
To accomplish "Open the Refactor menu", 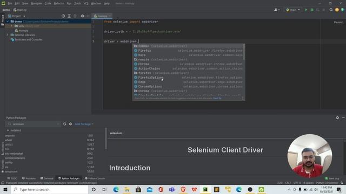I will [x=59, y=4].
